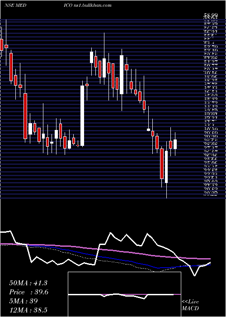Click the last white candlestick at the right end
The image size is (226, 317).
tap(175, 144)
